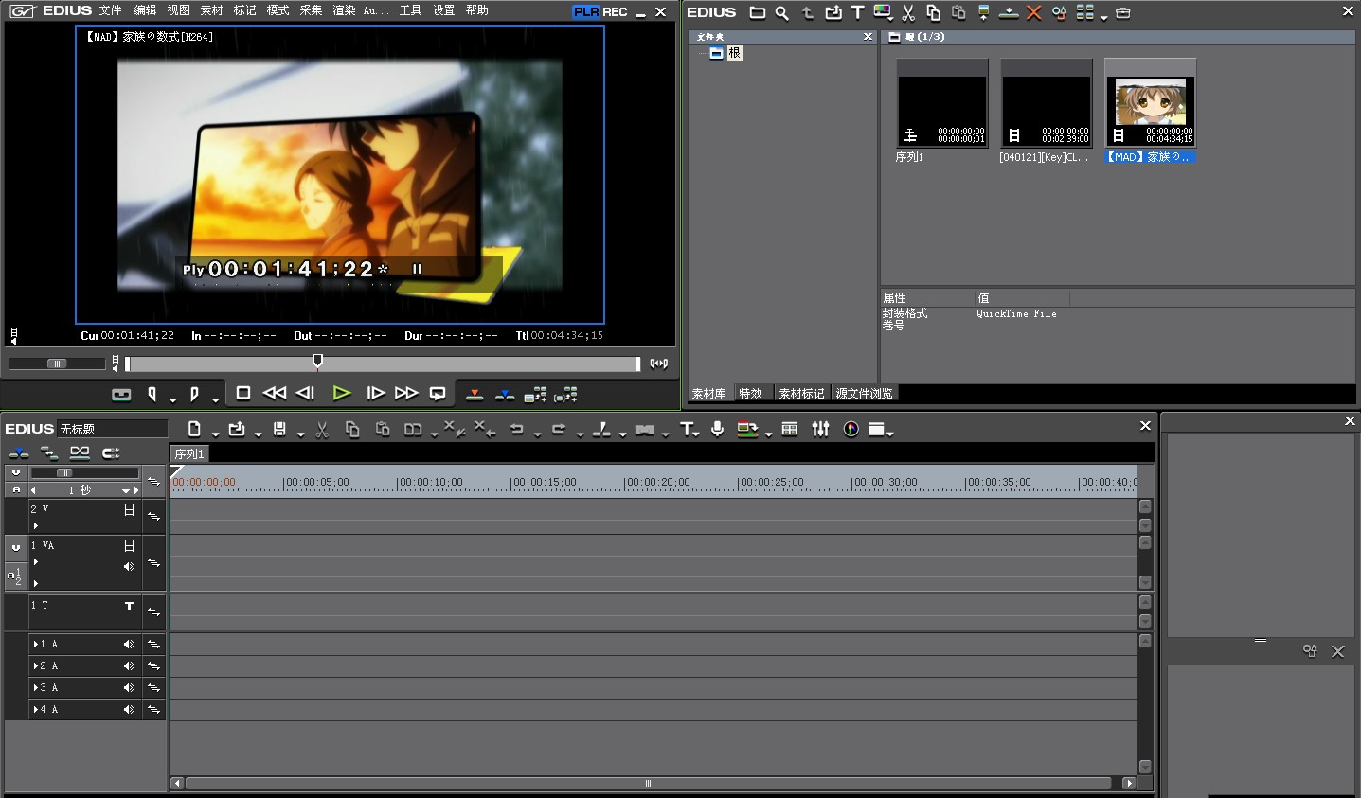The image size is (1361, 798).
Task: Click the green Play button in player
Action: point(342,393)
